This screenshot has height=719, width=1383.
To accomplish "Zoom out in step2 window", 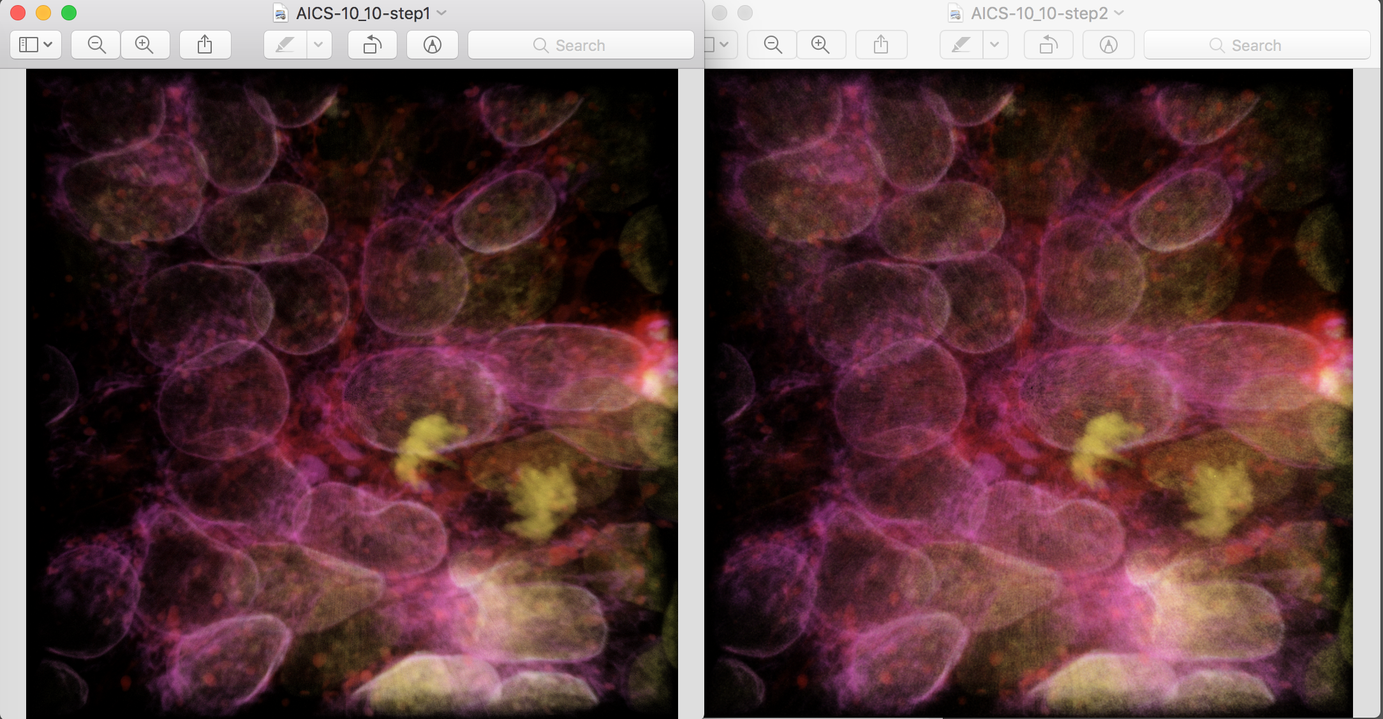I will point(773,45).
